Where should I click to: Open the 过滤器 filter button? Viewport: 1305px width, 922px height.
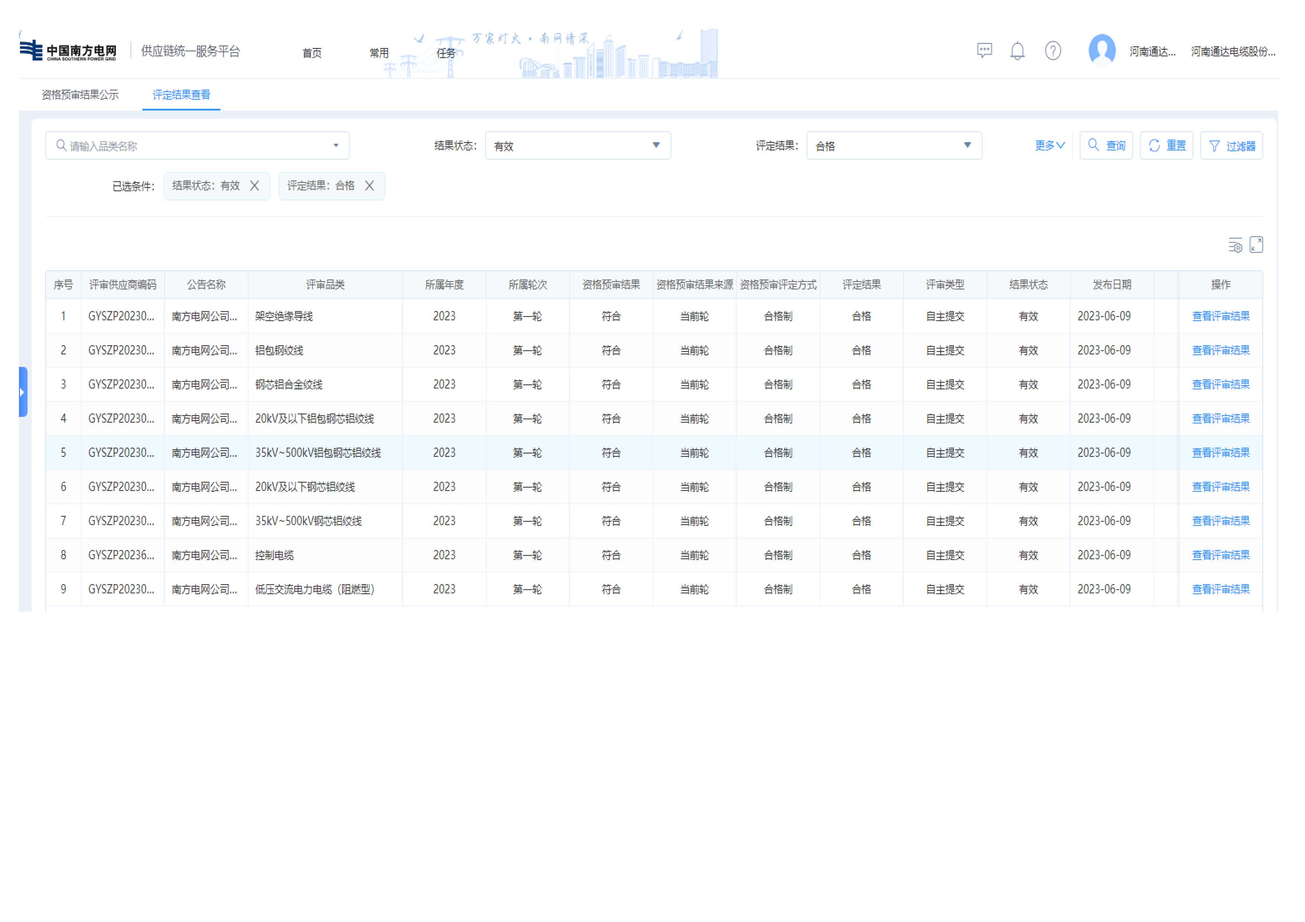1231,146
